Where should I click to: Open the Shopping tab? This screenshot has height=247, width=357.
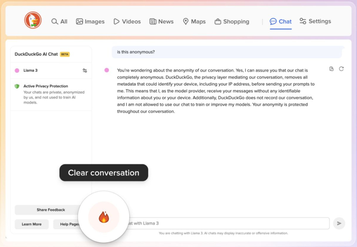coord(232,22)
